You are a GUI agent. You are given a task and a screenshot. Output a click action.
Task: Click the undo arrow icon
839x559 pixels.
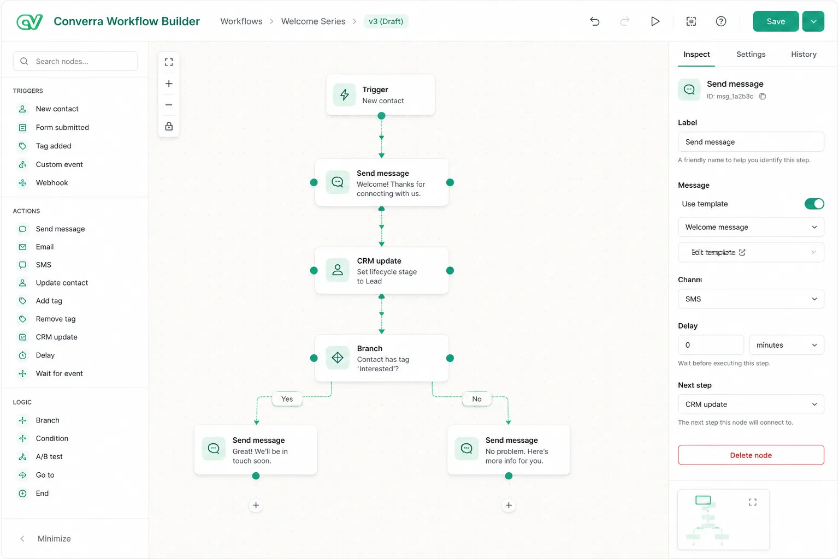pyautogui.click(x=595, y=21)
